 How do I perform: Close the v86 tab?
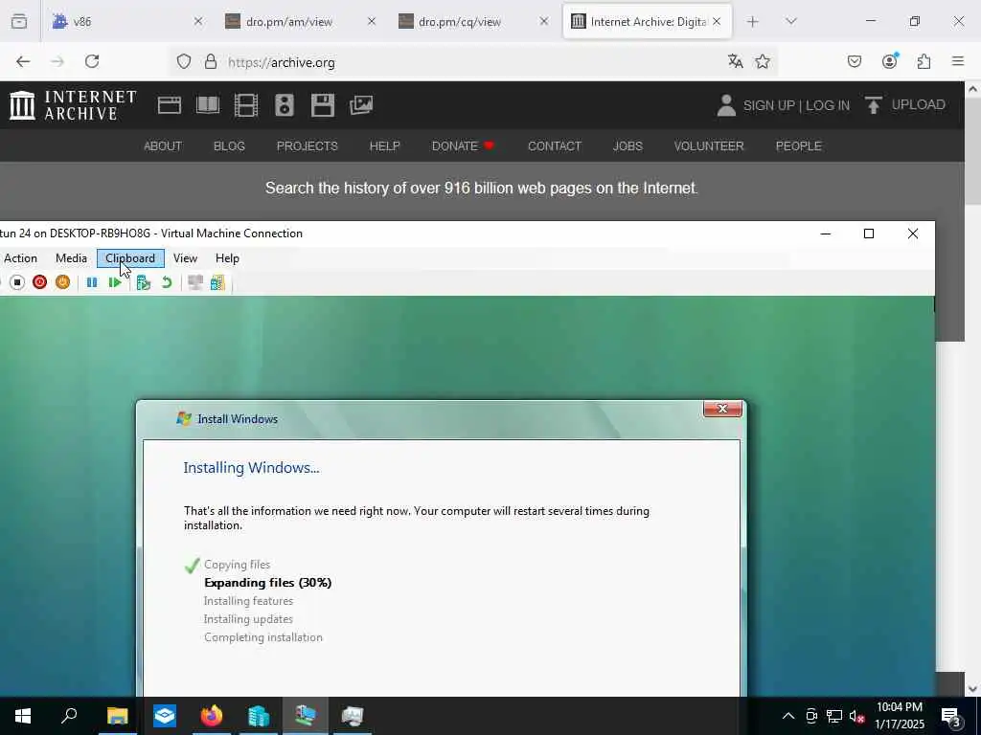pyautogui.click(x=197, y=21)
